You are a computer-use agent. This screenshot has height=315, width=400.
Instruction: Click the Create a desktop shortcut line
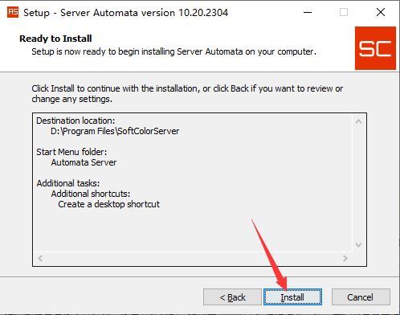pyautogui.click(x=108, y=204)
